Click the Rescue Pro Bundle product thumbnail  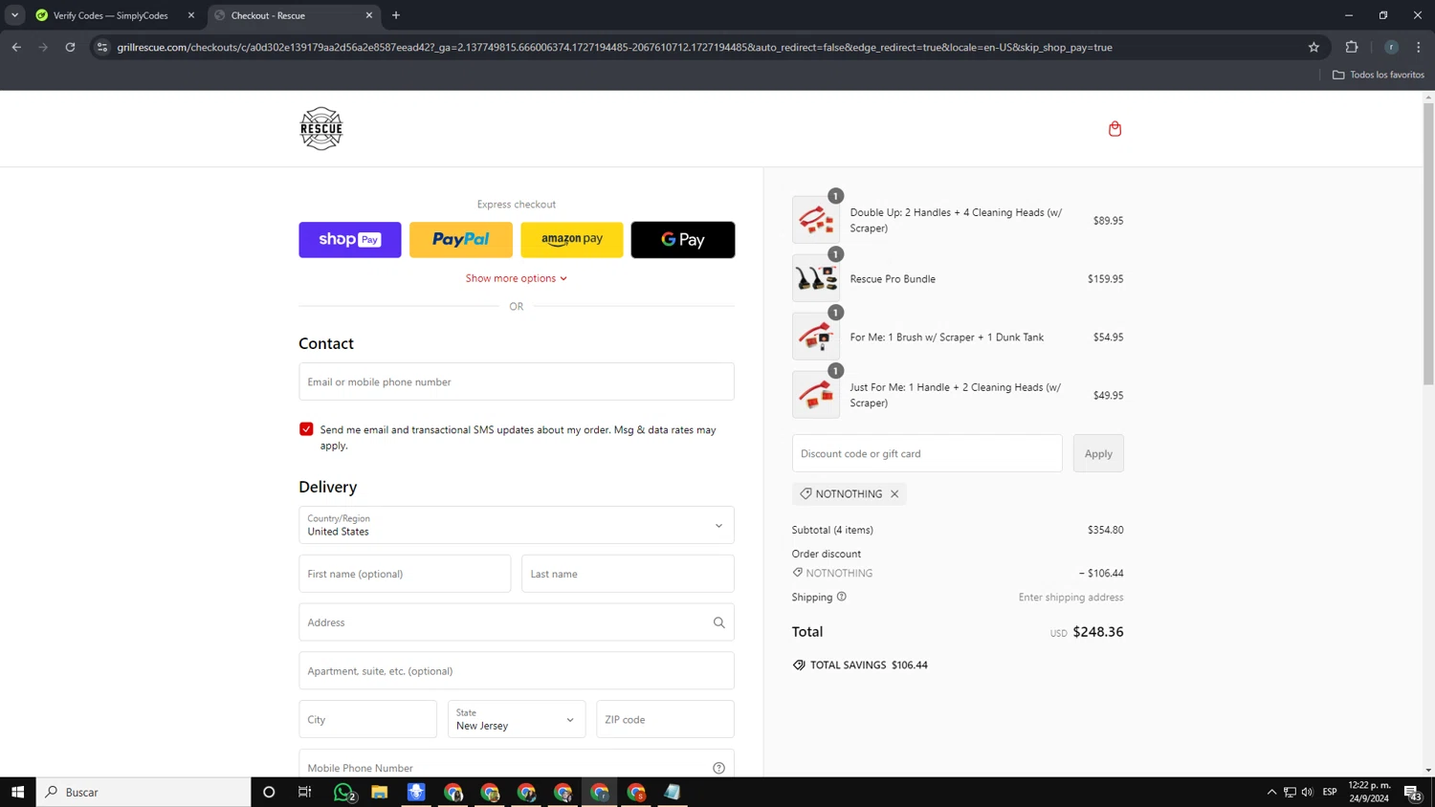(816, 278)
